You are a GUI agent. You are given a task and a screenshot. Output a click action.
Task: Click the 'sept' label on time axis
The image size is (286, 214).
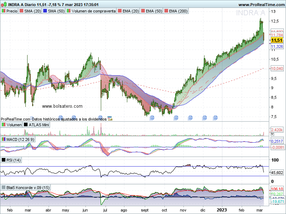(145, 210)
